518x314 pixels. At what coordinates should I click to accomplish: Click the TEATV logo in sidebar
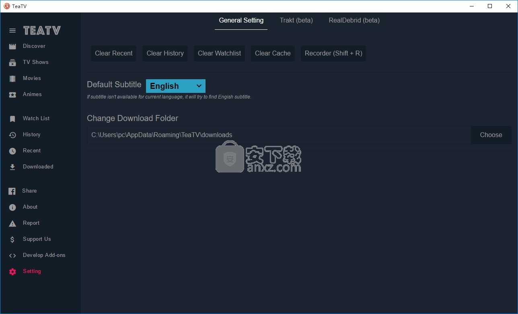[42, 31]
